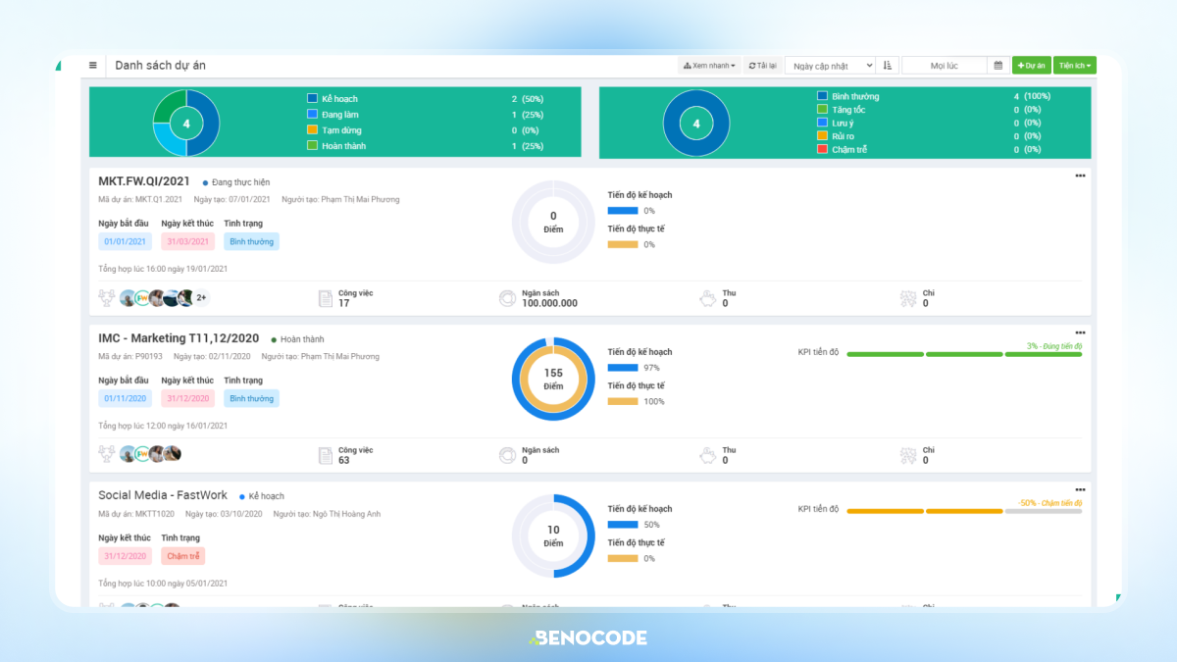Click the 2+ more members avatar badge
The height and width of the screenshot is (662, 1177).
[x=201, y=298]
